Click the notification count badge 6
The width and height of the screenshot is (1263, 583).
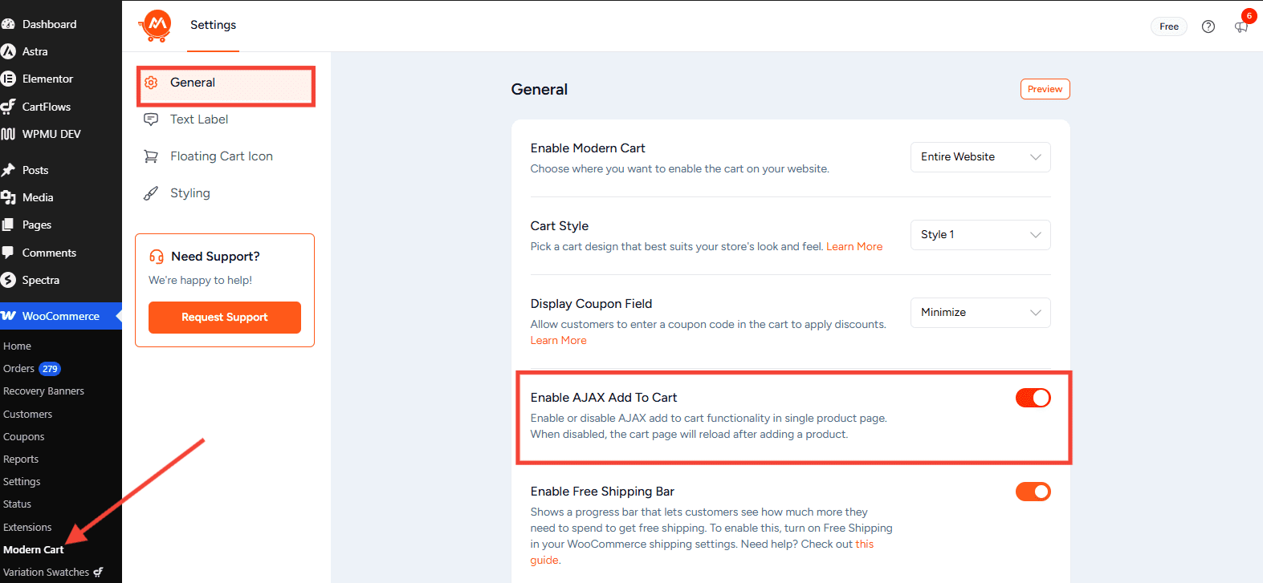coord(1249,16)
